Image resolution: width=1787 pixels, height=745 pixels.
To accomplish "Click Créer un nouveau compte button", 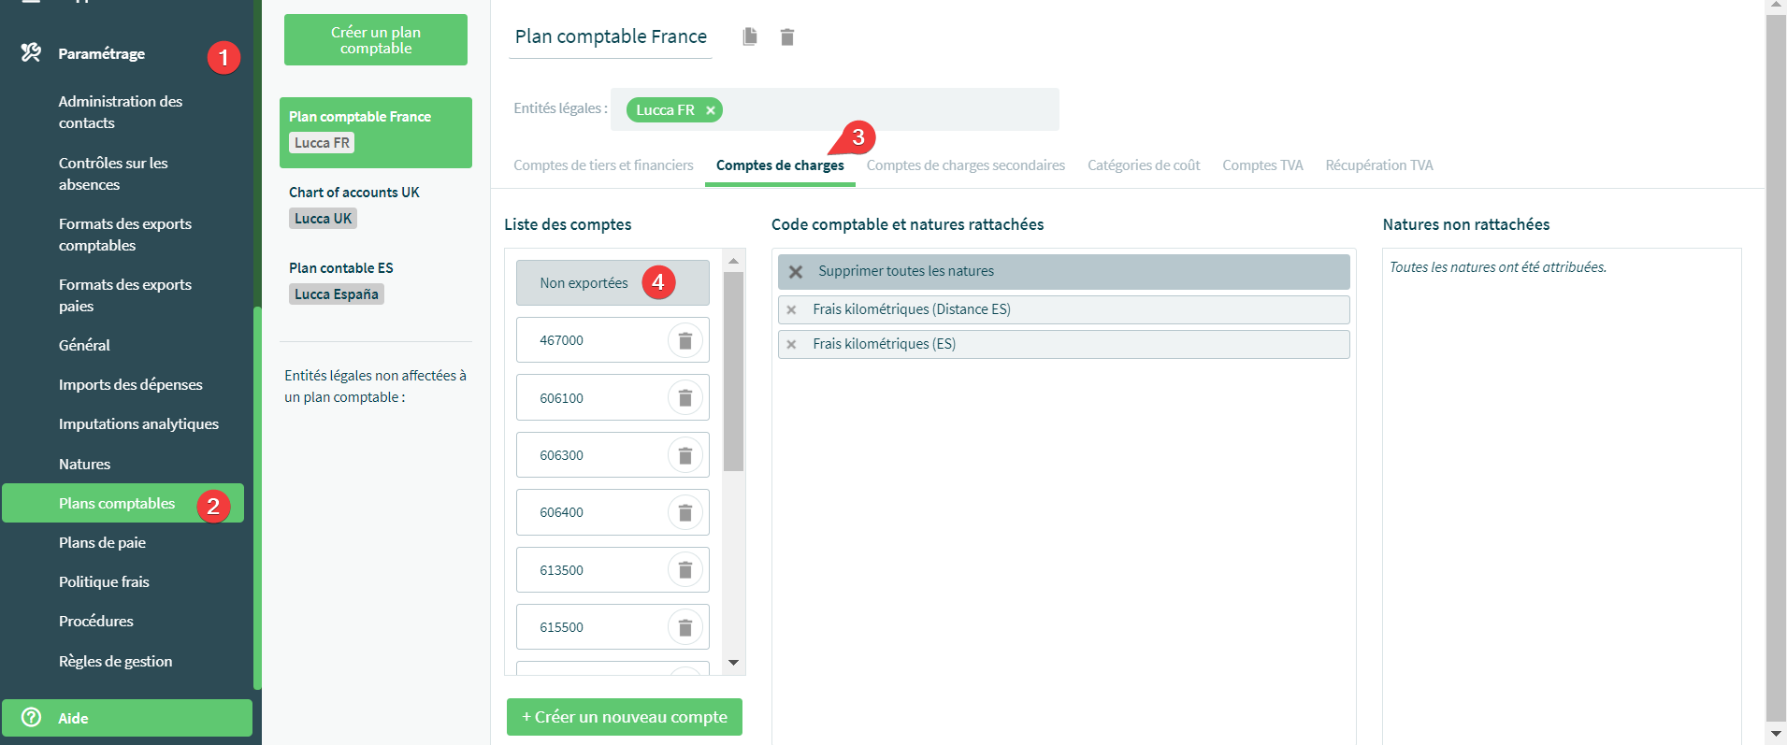I will (x=624, y=717).
